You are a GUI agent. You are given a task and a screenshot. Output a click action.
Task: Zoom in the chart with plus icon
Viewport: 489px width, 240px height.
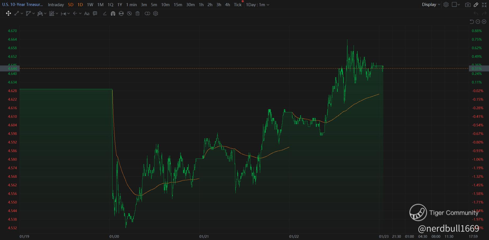coord(484,22)
